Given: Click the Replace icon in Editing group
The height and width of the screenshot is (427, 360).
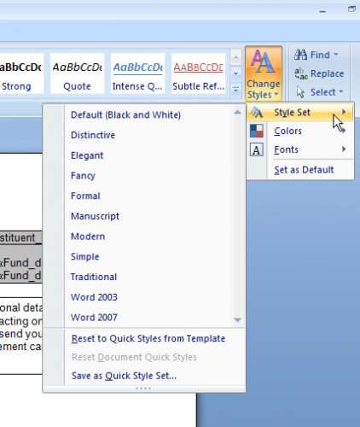Looking at the screenshot, I should [301, 73].
